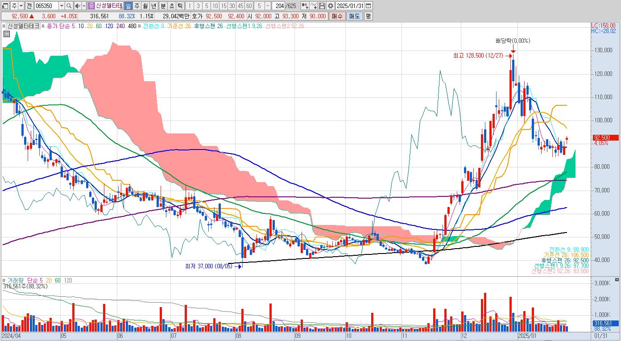Select the 분 minute period
621x341 pixels.
(163, 6)
